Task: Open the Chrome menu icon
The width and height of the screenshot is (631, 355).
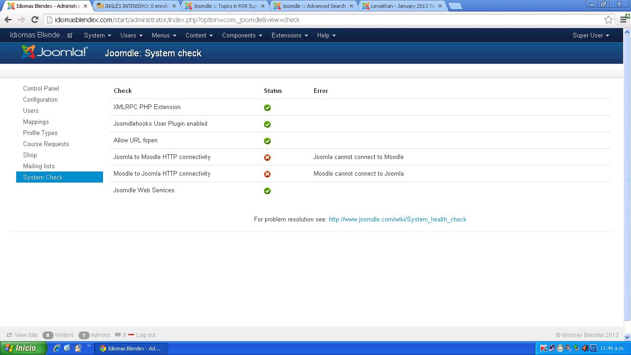Action: [x=624, y=20]
